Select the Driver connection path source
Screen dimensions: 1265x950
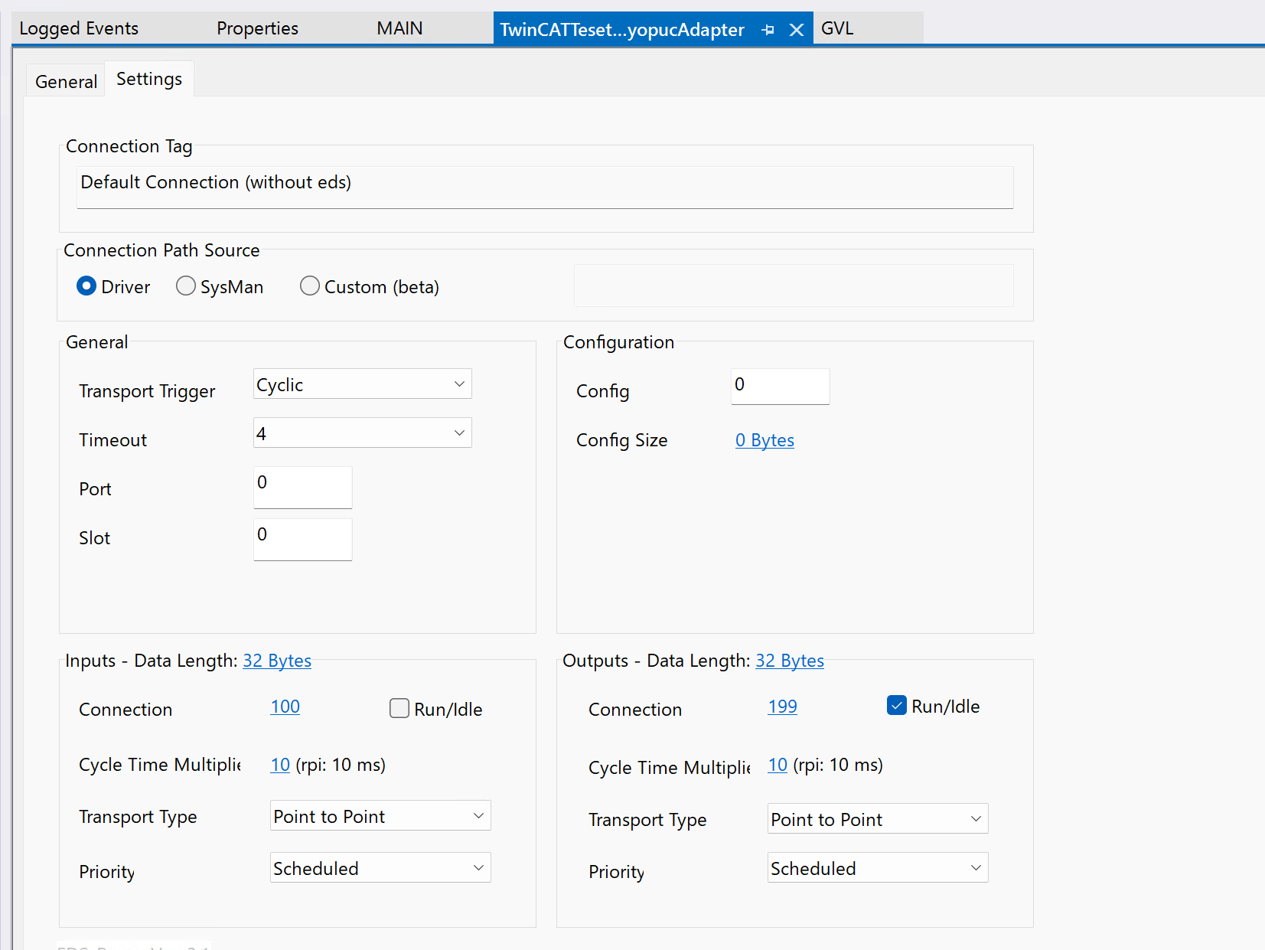tap(86, 286)
